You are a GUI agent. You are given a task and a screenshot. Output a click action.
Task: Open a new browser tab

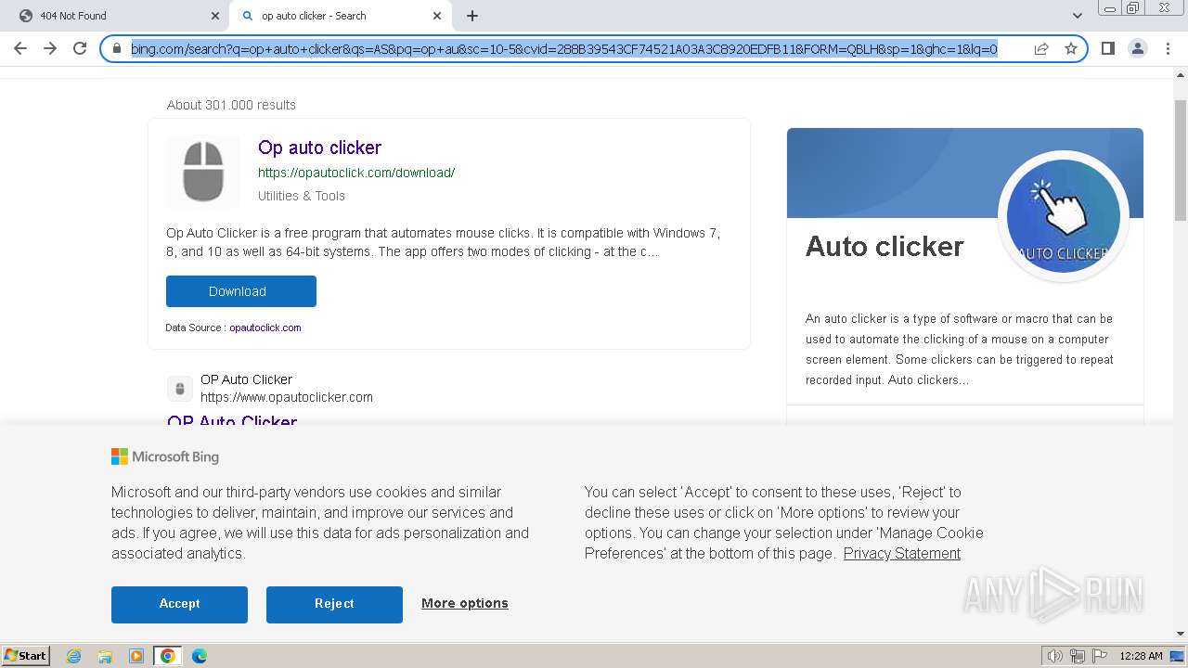pos(472,16)
